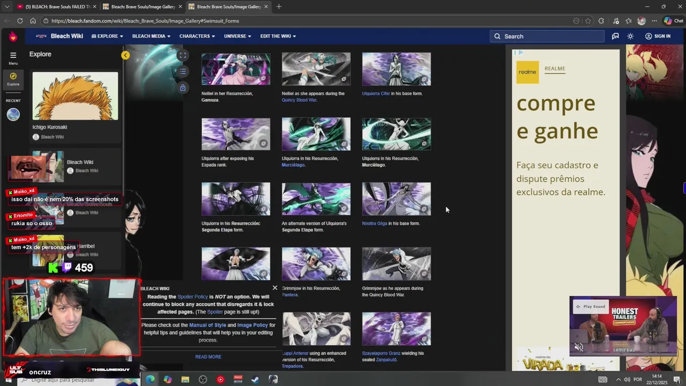
Task: Click READ MORE in wiki notice
Action: click(208, 357)
